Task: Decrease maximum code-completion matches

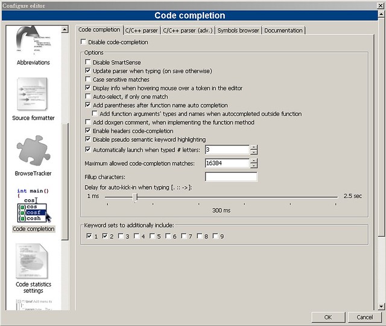Action: coord(254,165)
